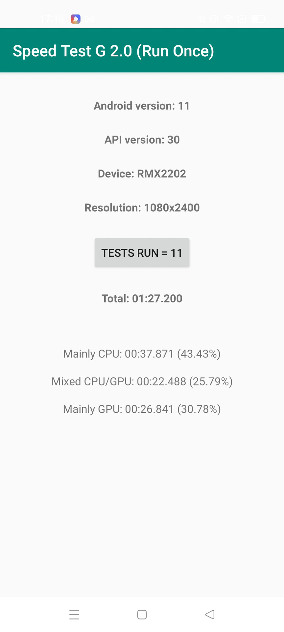The height and width of the screenshot is (632, 284).
Task: Tap the Mainly CPU result line
Action: tap(142, 354)
